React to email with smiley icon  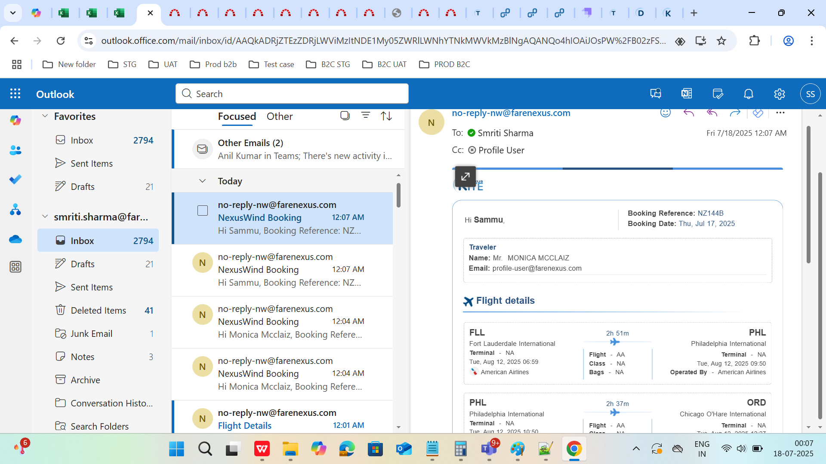(x=666, y=113)
